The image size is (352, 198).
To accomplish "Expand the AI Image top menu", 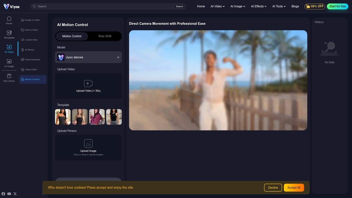I will (238, 6).
